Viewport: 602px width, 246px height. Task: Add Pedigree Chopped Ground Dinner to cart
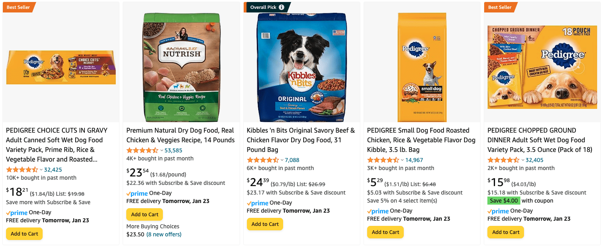click(x=506, y=232)
